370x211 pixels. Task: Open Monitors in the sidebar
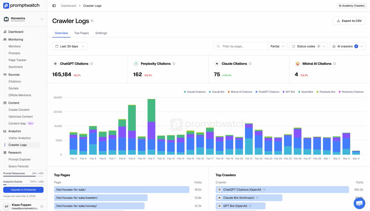(14, 46)
